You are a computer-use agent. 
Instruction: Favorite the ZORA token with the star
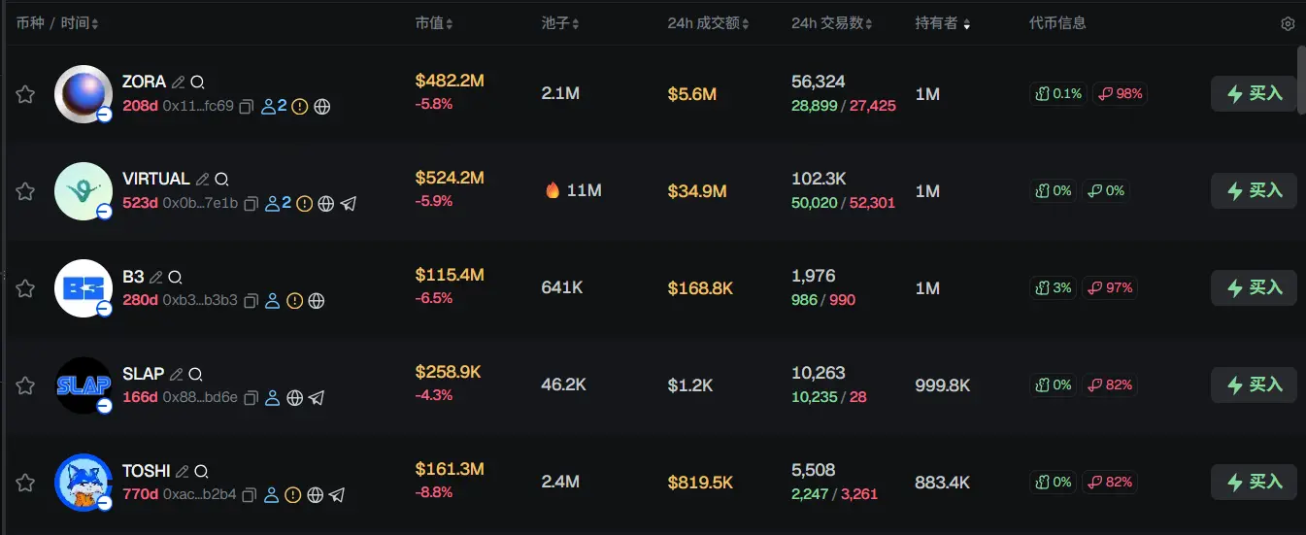25,94
